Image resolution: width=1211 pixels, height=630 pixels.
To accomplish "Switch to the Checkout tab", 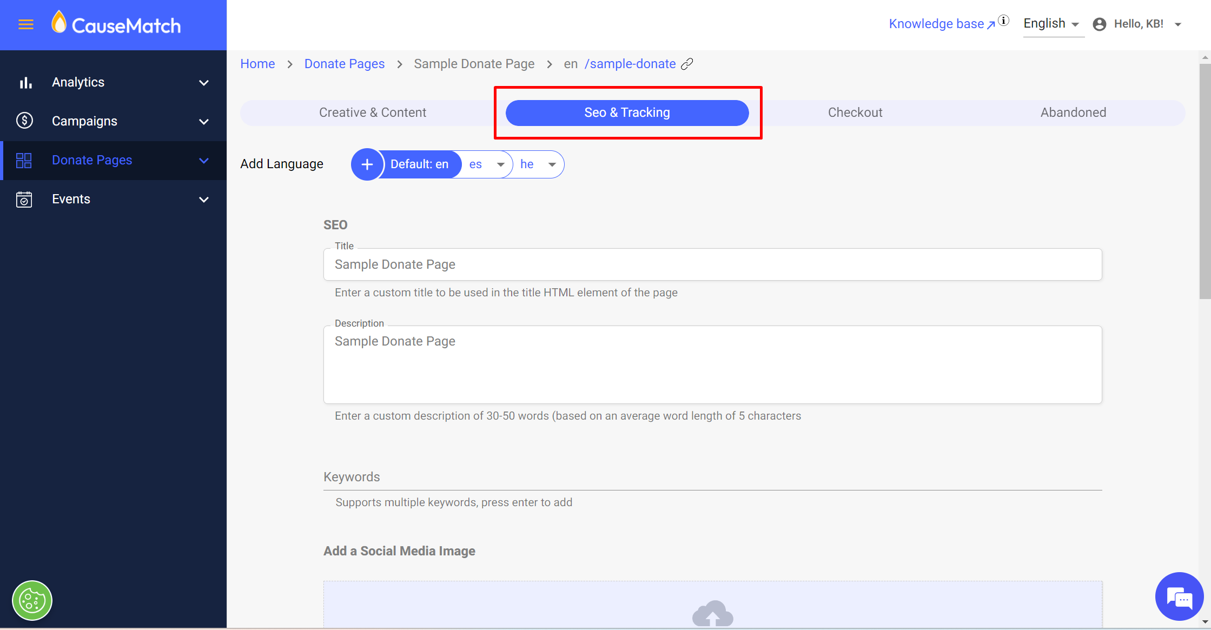I will point(855,112).
